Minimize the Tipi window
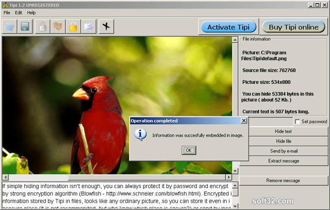 (311, 5)
